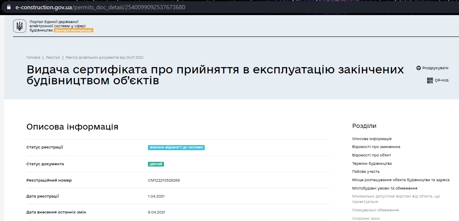459x221 pixels.
Task: Select Охоронні зони sidebar item
Action: click(366, 218)
